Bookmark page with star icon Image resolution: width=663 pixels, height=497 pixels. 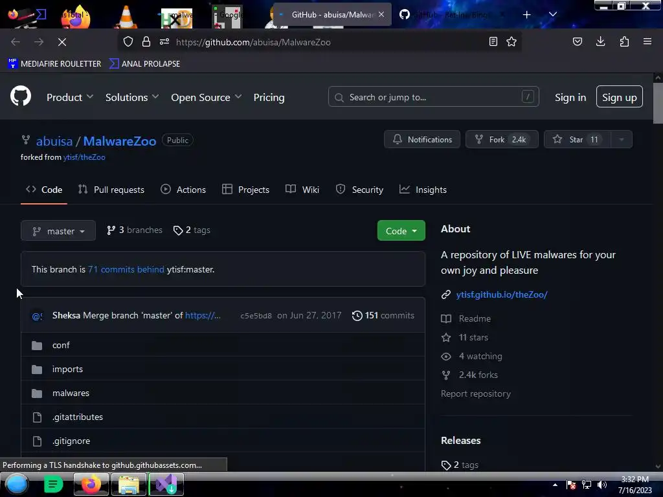coord(511,42)
